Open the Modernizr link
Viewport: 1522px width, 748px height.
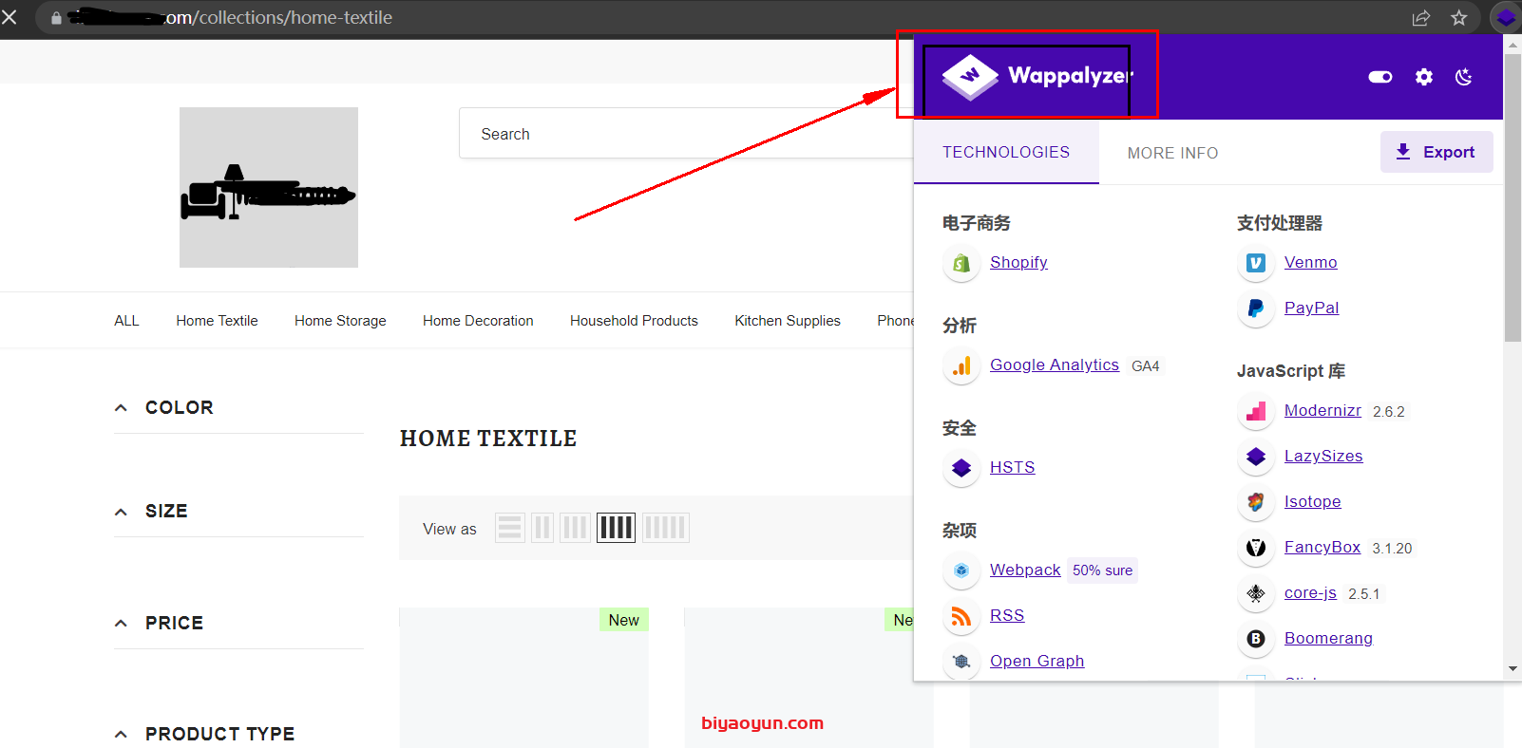click(x=1322, y=410)
